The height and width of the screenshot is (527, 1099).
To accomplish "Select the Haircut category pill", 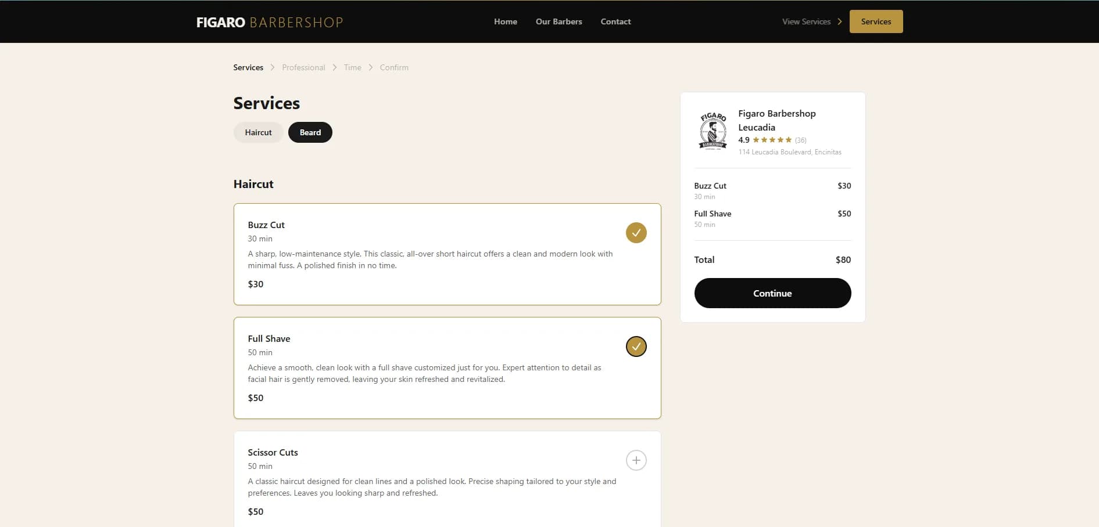I will coord(258,132).
